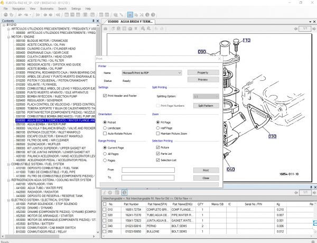Click the highlighted blue toolbar icon

coord(130,15)
